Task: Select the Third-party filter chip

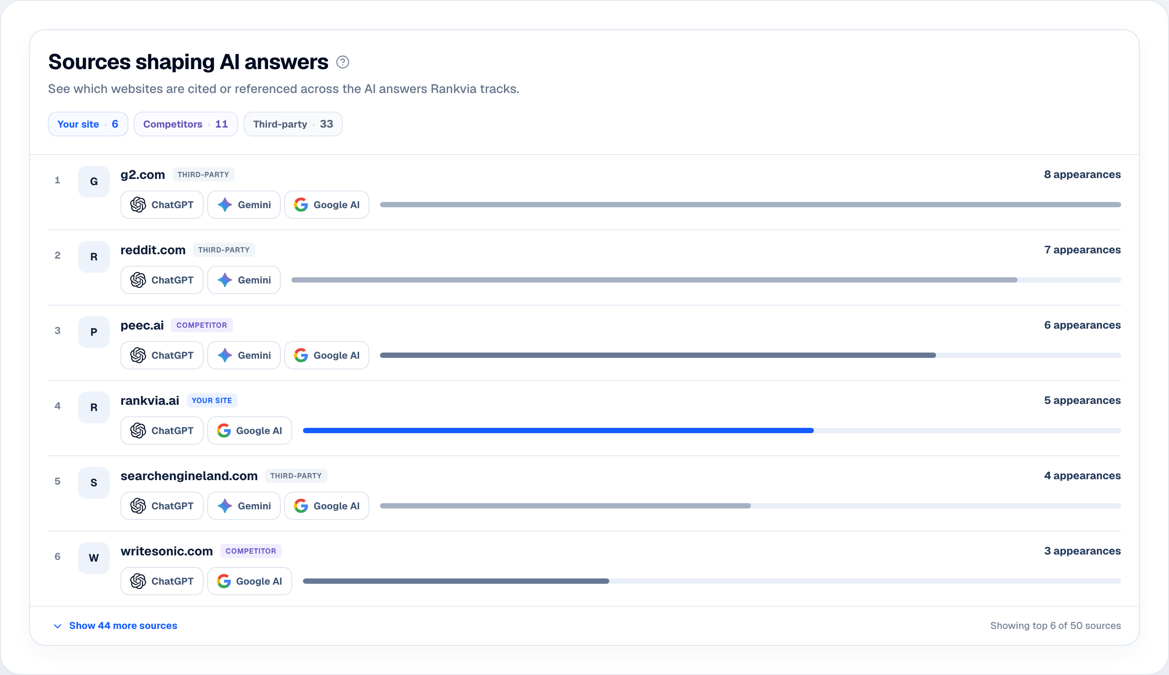Action: click(x=293, y=124)
